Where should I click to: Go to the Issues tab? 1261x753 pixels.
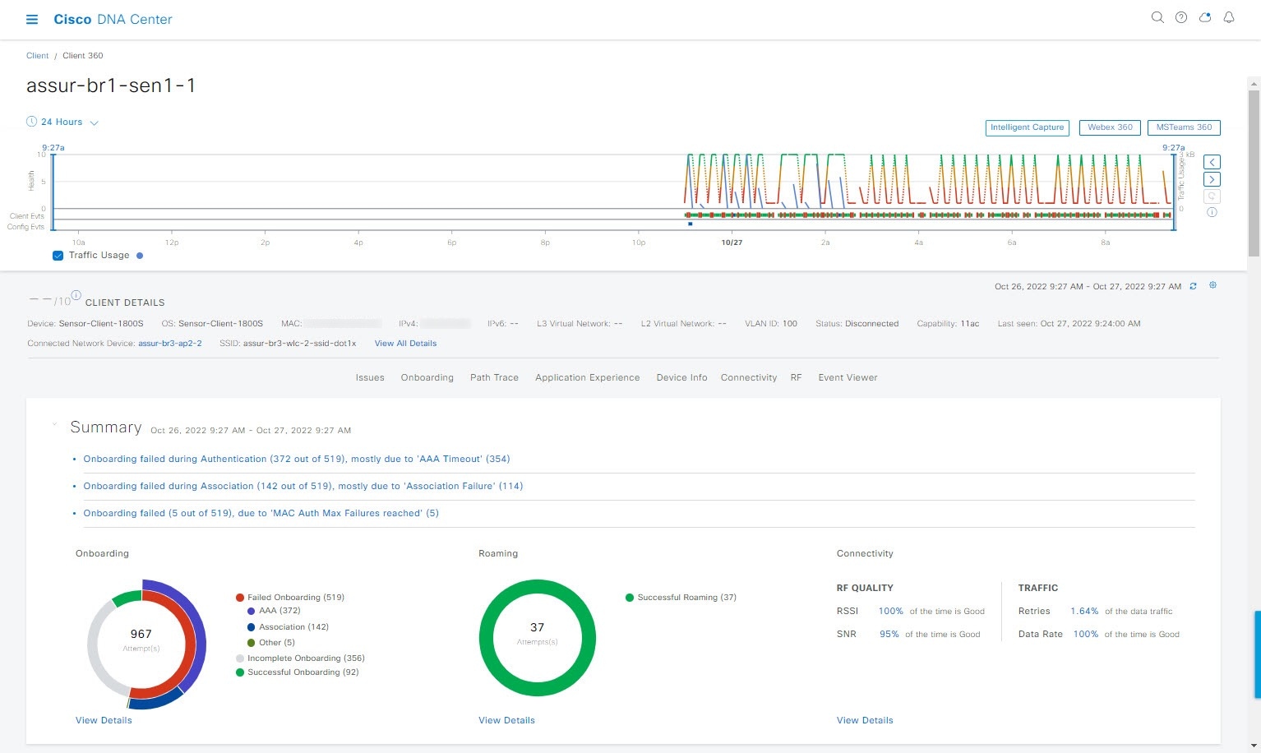pyautogui.click(x=370, y=377)
